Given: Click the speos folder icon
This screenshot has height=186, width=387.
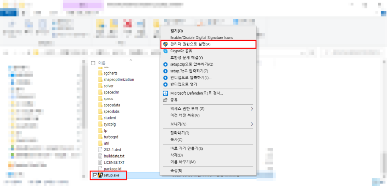Looking at the screenshot, I should (100, 99).
